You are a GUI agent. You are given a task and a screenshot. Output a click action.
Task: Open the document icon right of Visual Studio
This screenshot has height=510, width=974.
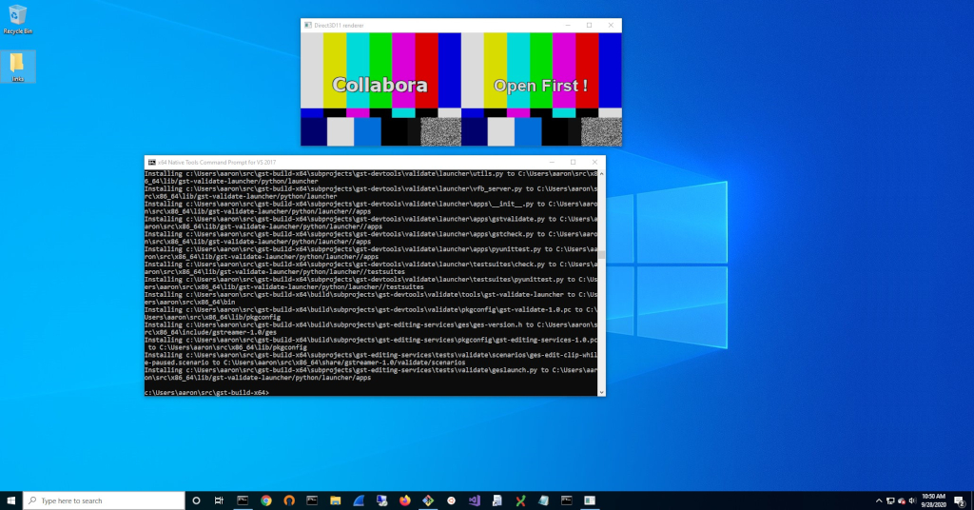497,500
